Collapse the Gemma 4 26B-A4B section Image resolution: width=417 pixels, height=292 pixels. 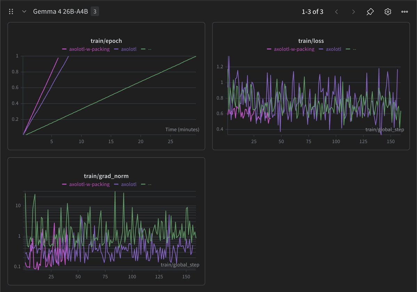click(24, 11)
